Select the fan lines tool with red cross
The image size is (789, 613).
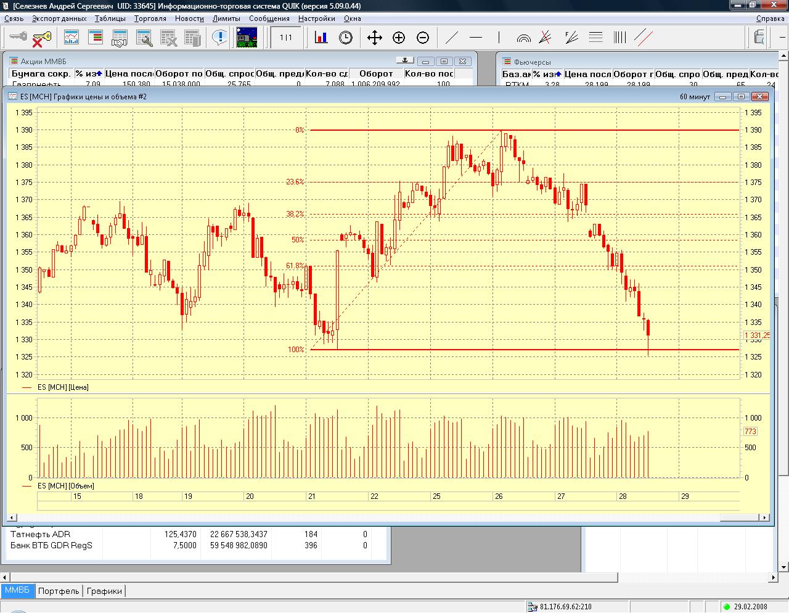[x=545, y=38]
